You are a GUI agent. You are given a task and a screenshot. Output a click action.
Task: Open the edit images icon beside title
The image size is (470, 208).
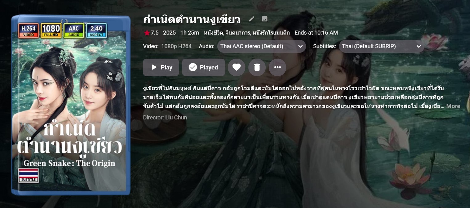(x=264, y=19)
